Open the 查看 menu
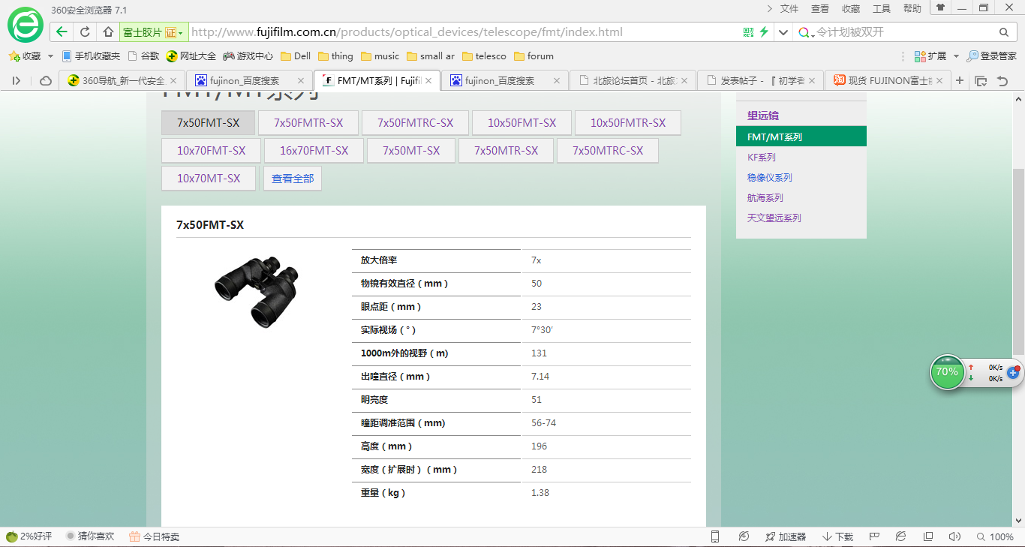 click(x=820, y=9)
